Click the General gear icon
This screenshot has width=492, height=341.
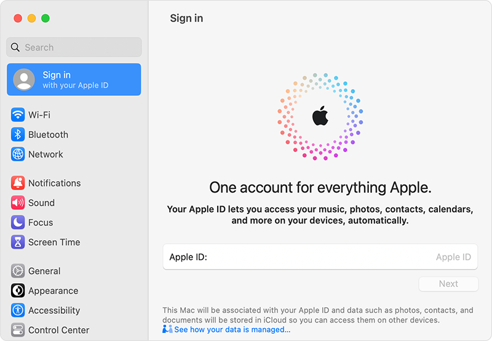point(18,271)
